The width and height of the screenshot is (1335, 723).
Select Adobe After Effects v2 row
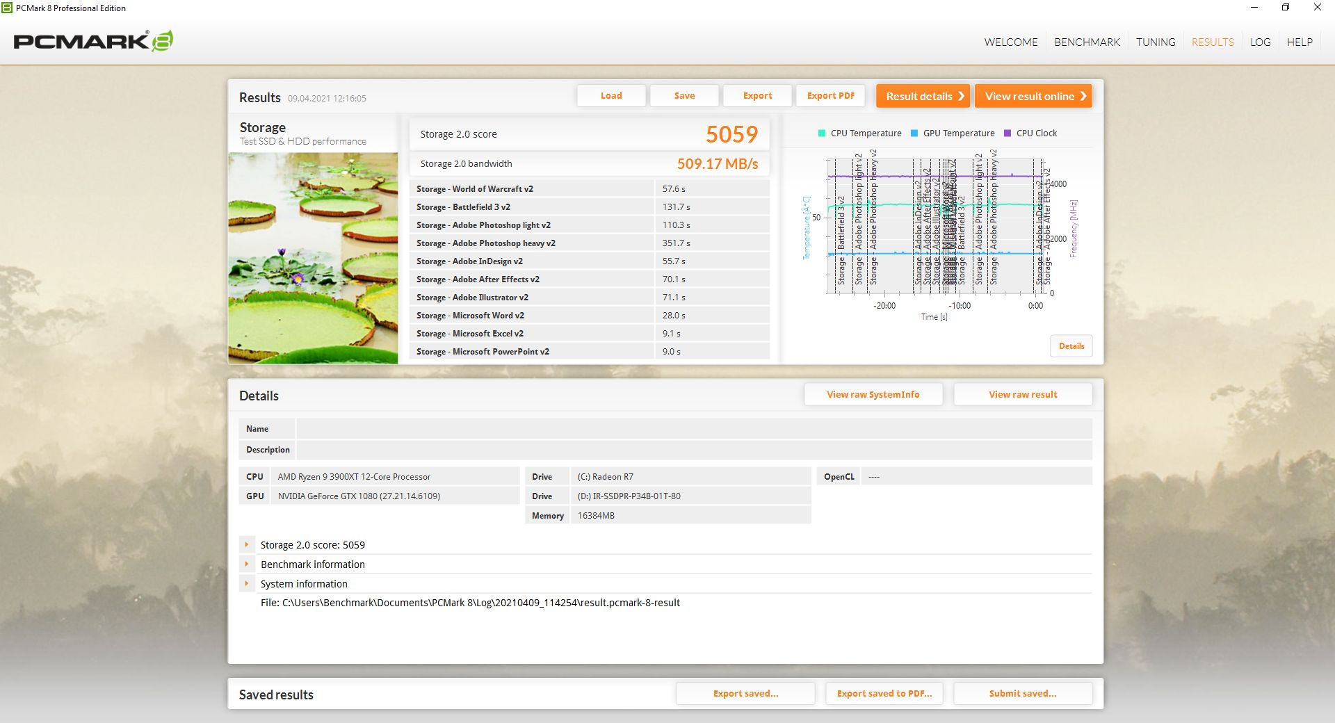(x=590, y=279)
